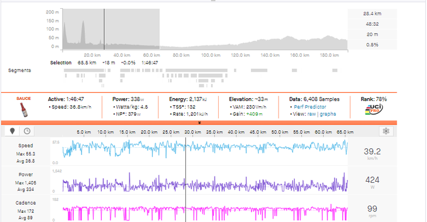Select the Speed stream row label
This screenshot has width=427, height=222.
pos(26,145)
